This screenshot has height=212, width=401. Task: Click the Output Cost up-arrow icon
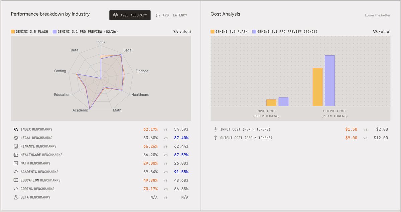click(x=215, y=138)
